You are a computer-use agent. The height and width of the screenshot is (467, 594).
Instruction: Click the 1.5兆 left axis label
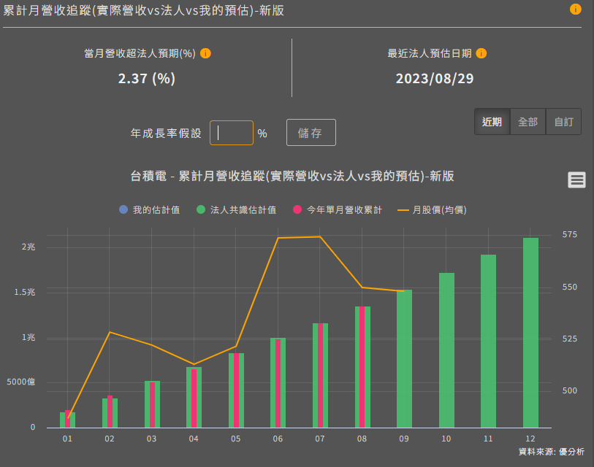[x=25, y=292]
